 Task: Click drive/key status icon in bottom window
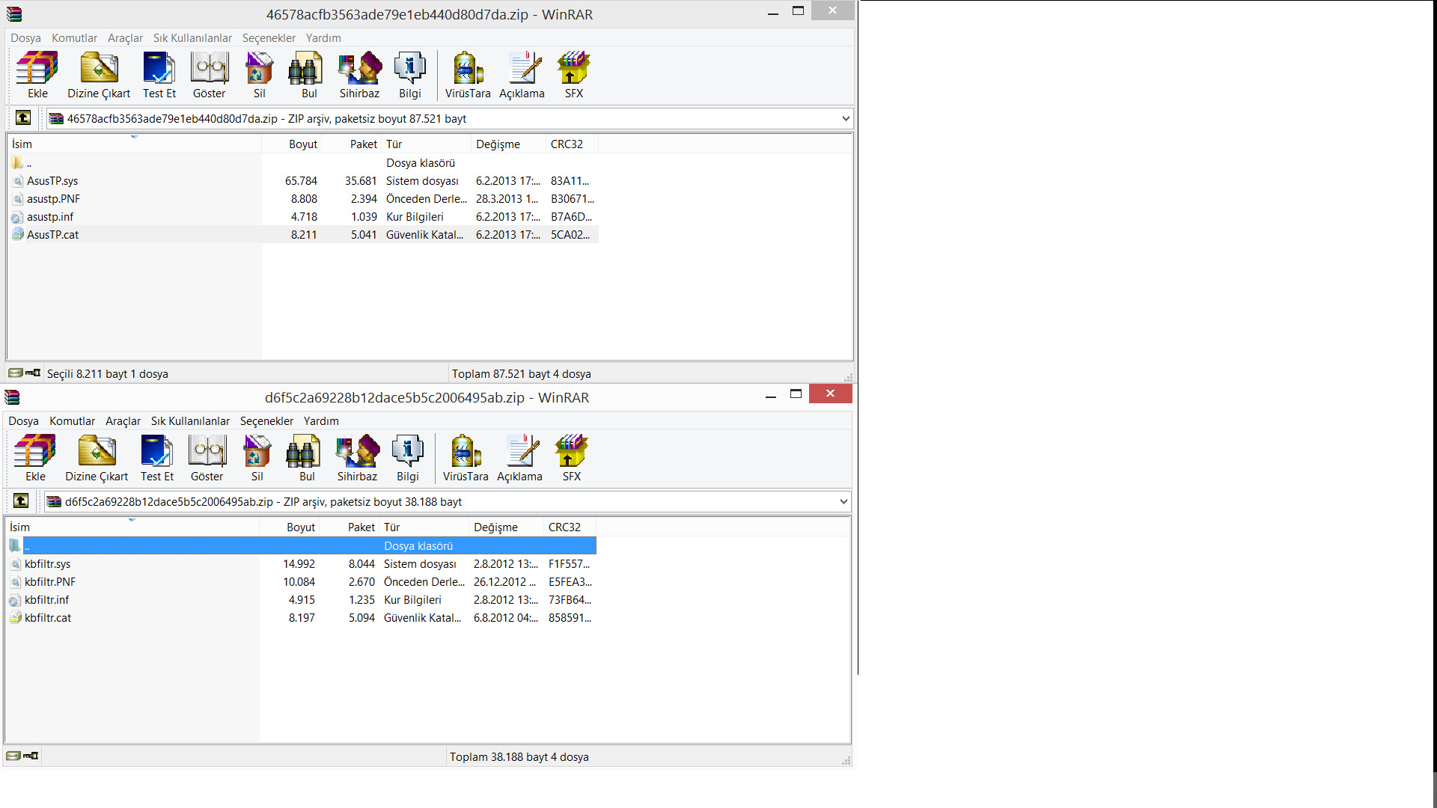pos(22,756)
